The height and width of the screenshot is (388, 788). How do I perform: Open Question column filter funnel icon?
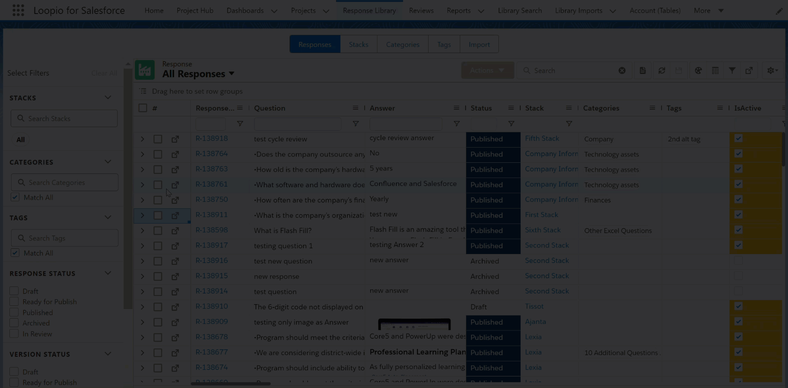coord(355,124)
